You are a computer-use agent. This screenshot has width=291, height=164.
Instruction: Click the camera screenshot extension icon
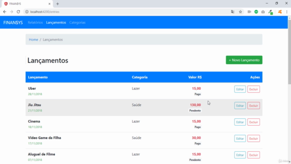(x=263, y=12)
